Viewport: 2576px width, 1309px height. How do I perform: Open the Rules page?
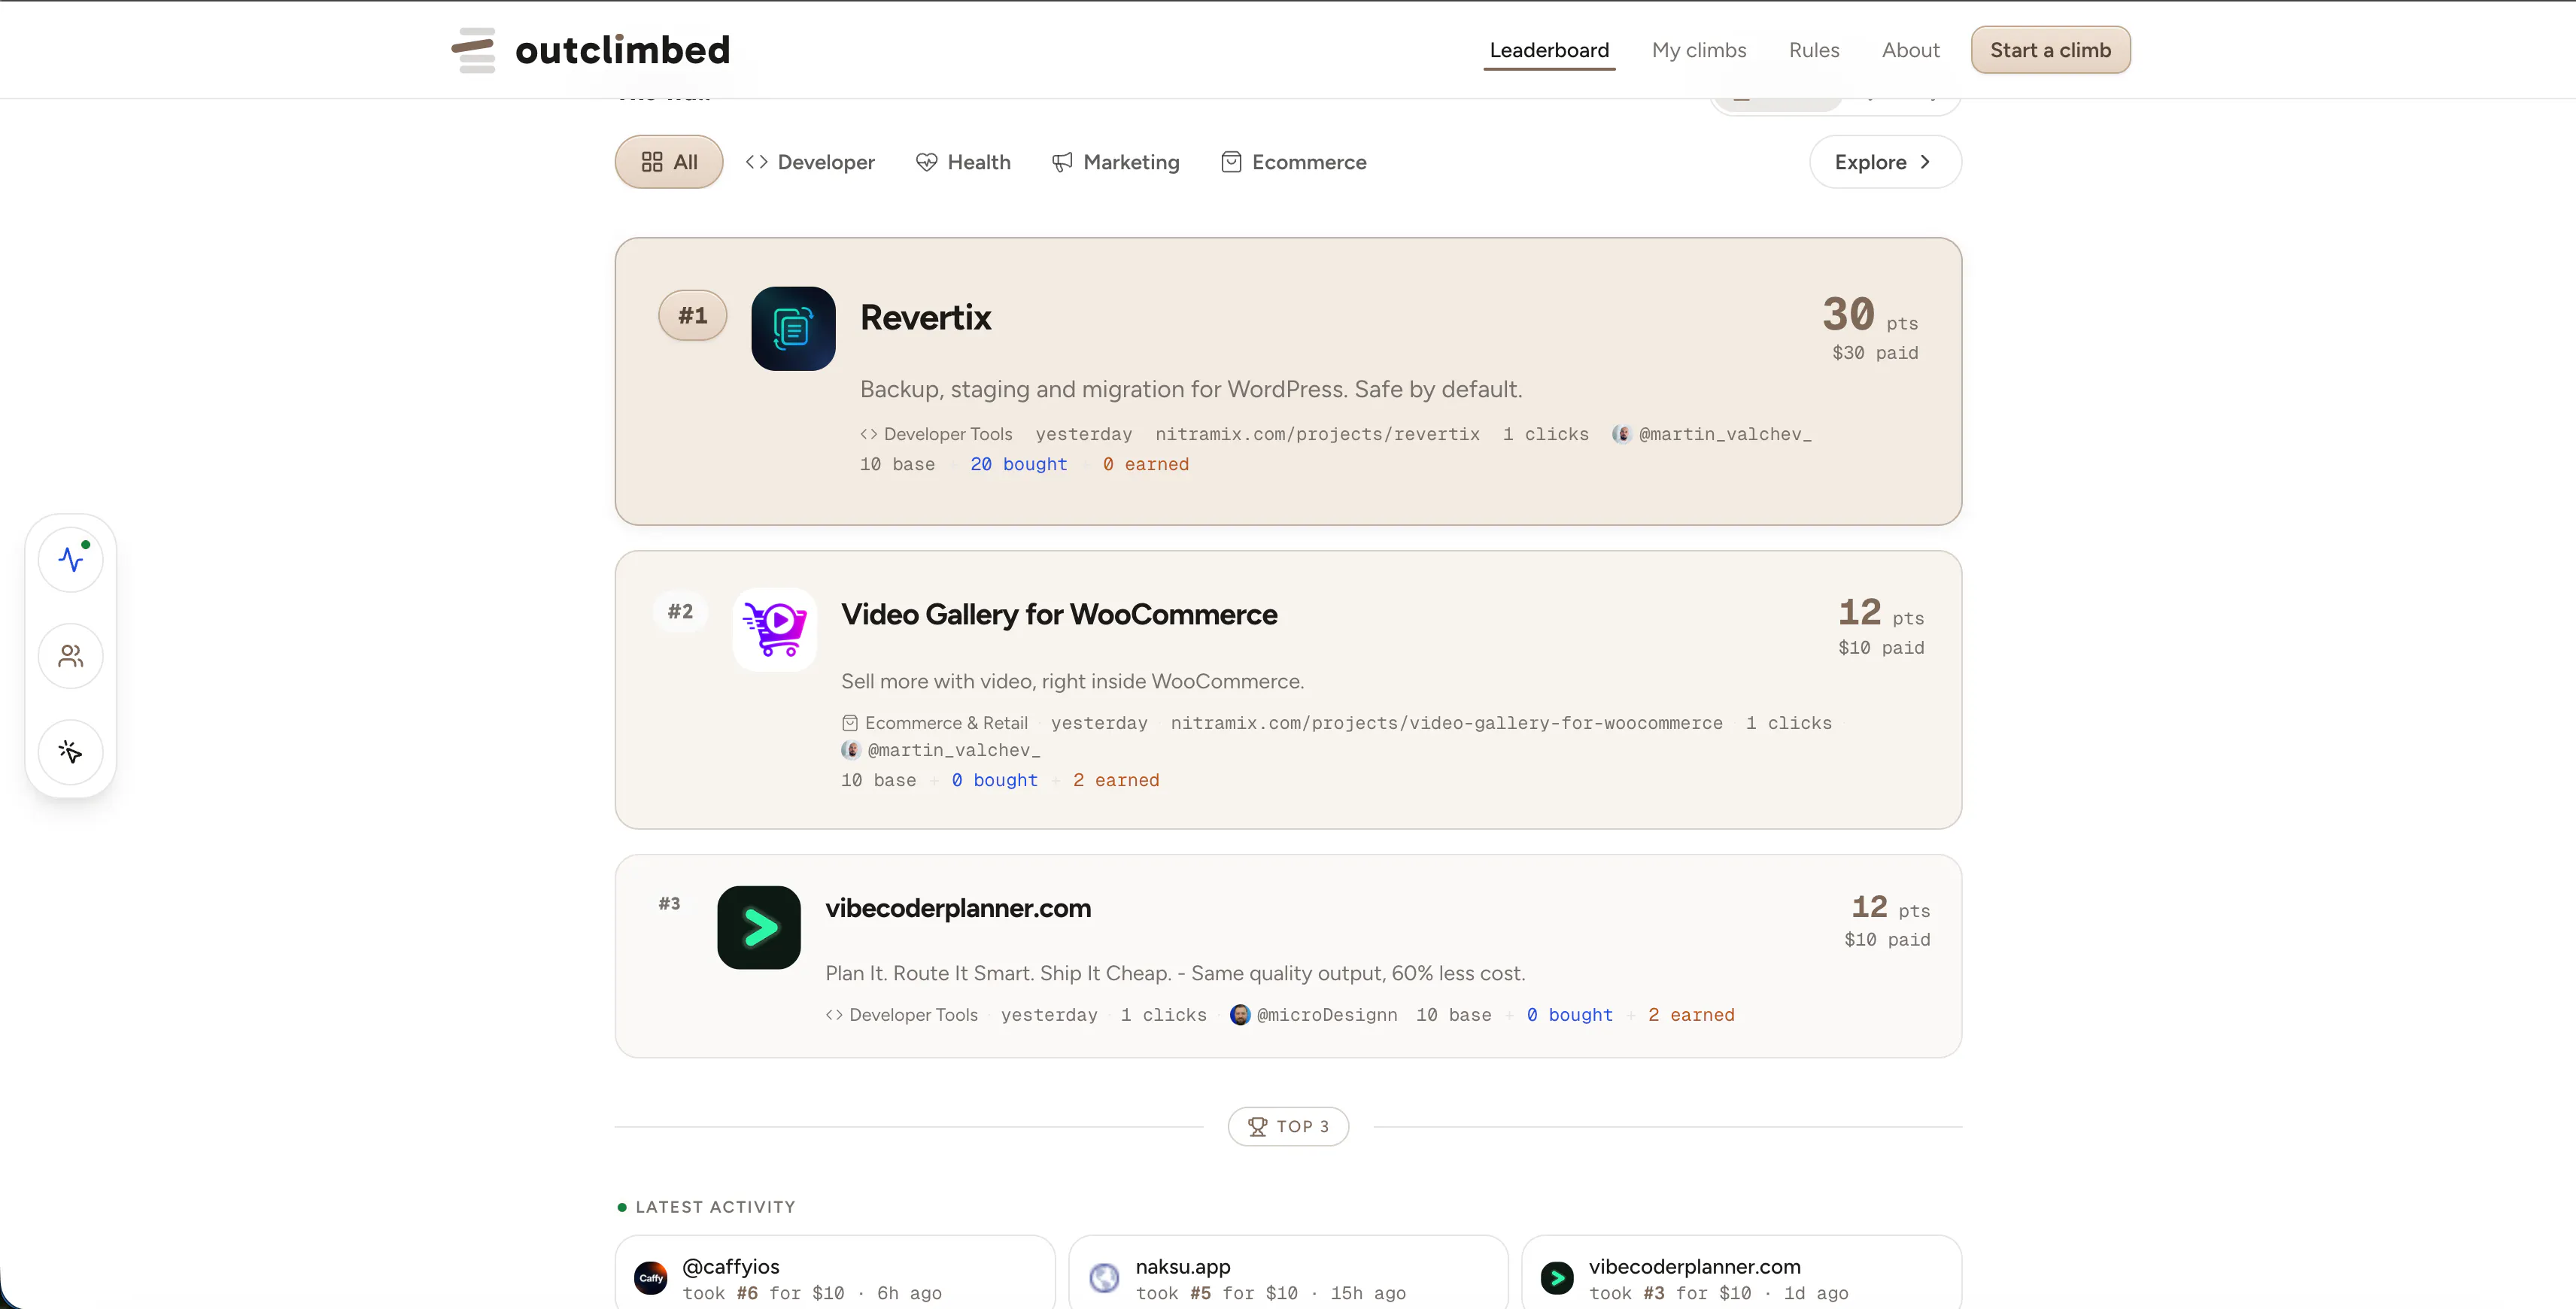[1814, 50]
